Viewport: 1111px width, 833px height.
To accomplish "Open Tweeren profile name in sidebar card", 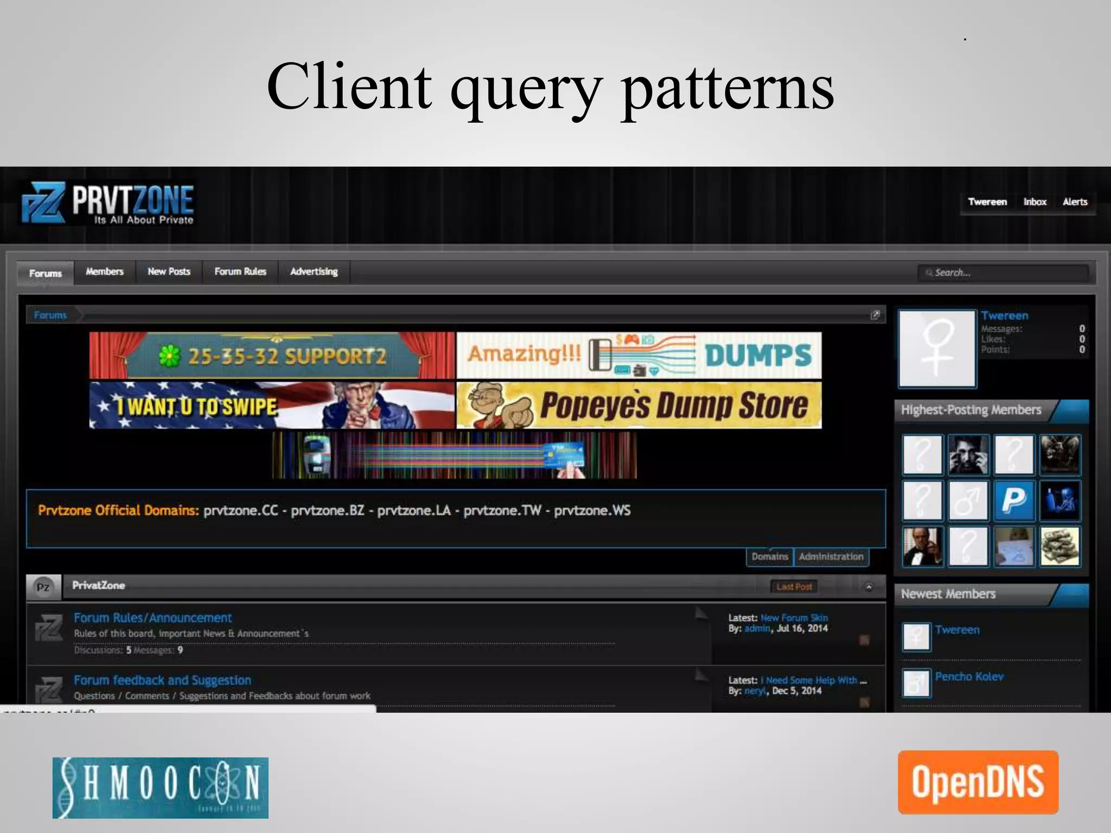I will pyautogui.click(x=1005, y=316).
